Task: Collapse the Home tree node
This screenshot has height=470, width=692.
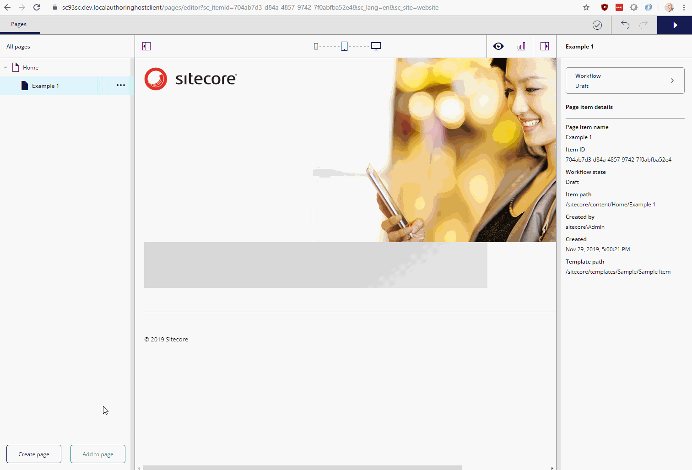Action: (5, 68)
